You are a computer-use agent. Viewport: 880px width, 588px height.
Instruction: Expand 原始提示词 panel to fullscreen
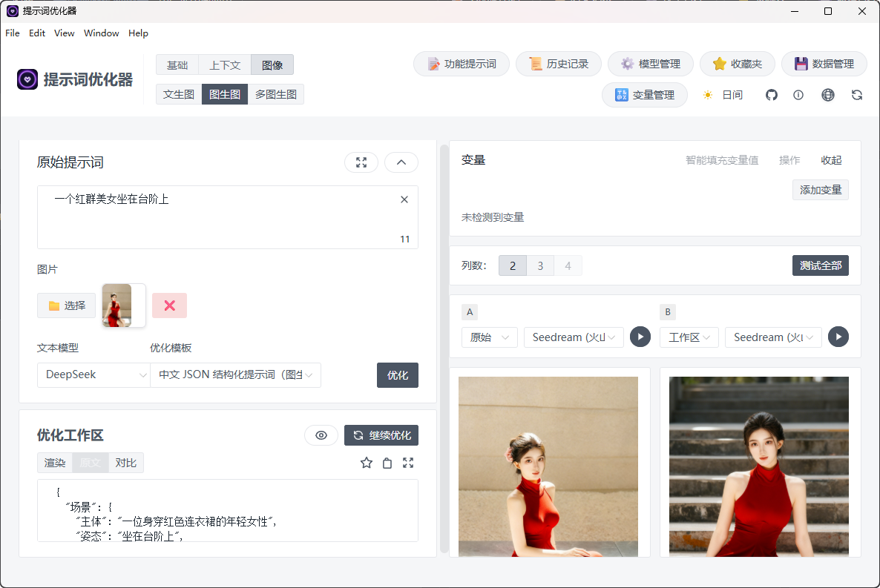pyautogui.click(x=361, y=162)
